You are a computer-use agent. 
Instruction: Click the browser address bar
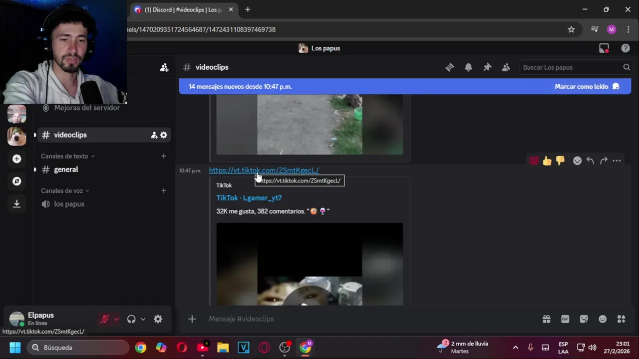point(344,29)
